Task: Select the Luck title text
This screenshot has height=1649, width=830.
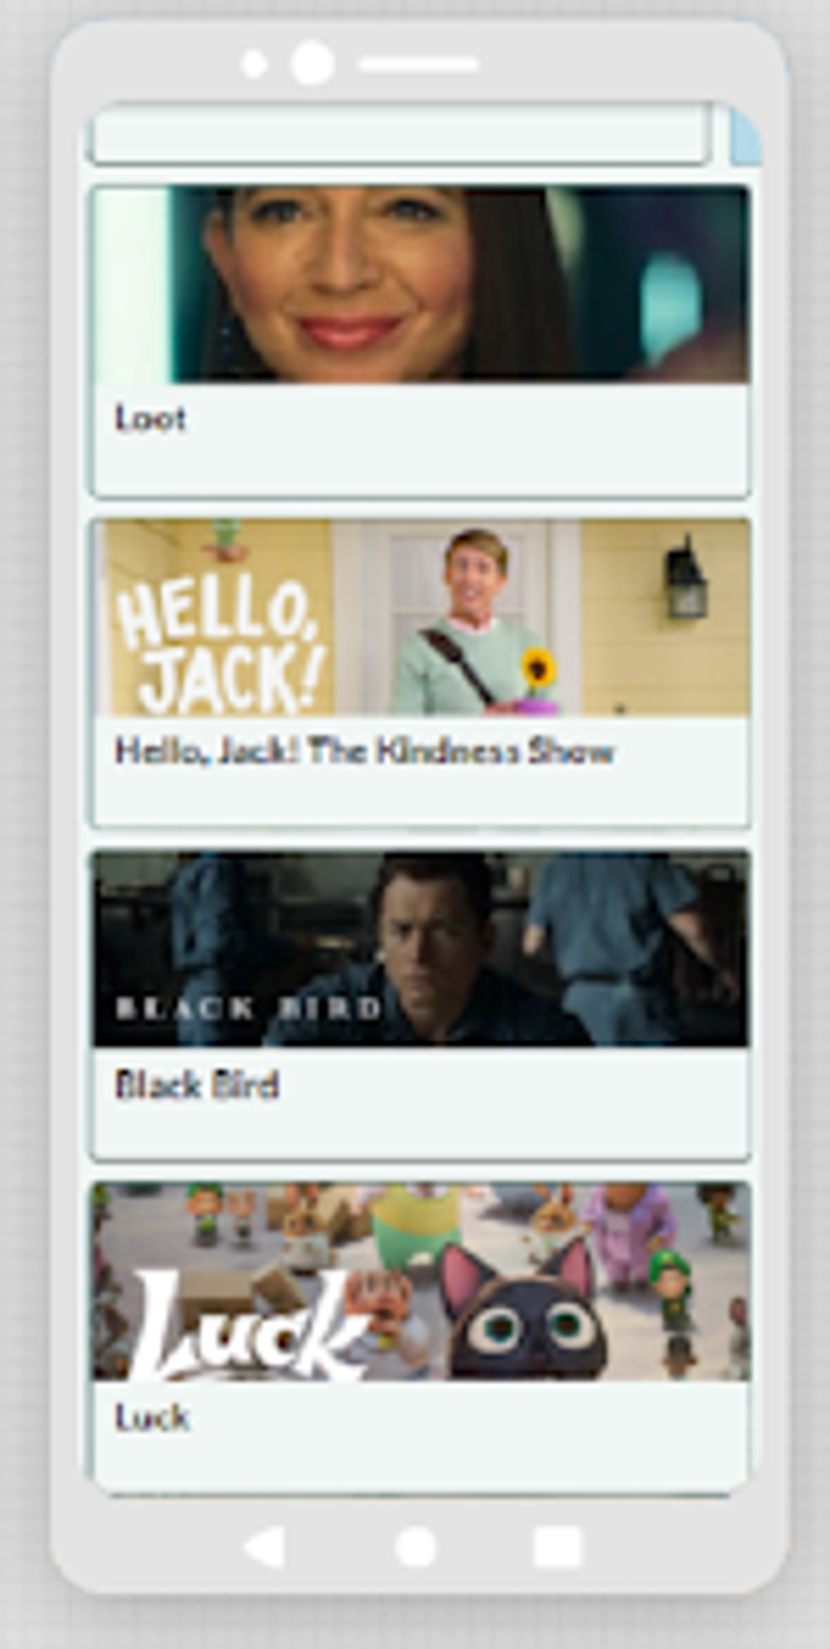Action: [152, 1417]
